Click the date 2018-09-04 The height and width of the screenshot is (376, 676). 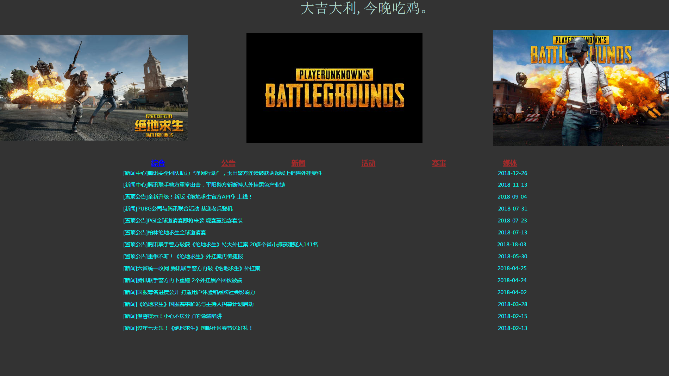(x=512, y=197)
